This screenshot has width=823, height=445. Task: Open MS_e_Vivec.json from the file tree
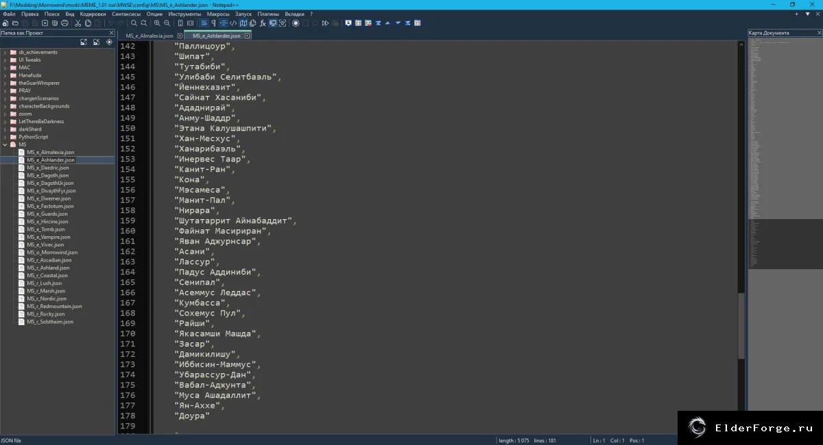point(45,244)
